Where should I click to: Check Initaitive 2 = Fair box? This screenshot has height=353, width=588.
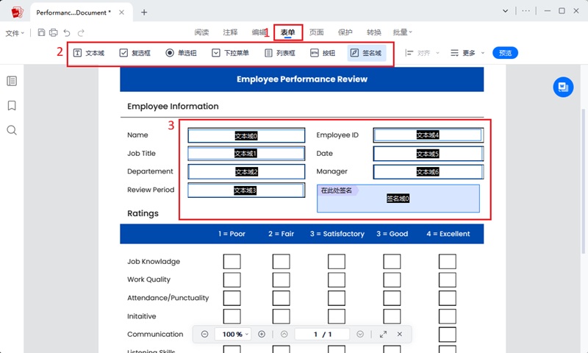click(x=281, y=316)
